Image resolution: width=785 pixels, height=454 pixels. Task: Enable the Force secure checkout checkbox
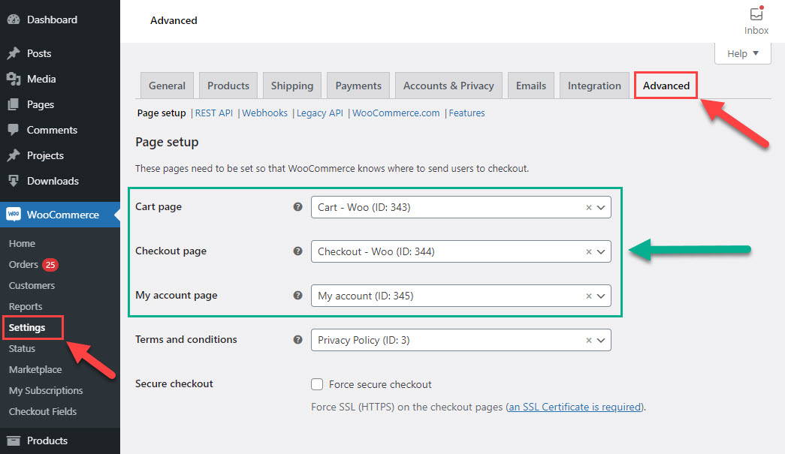pos(317,384)
